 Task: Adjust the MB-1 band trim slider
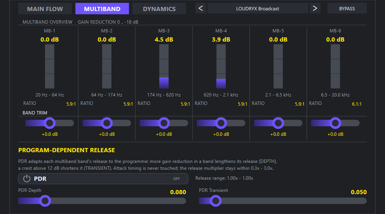[50, 123]
